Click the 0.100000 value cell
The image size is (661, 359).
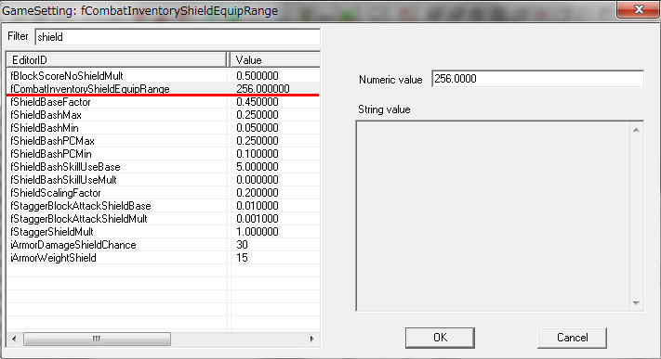258,154
